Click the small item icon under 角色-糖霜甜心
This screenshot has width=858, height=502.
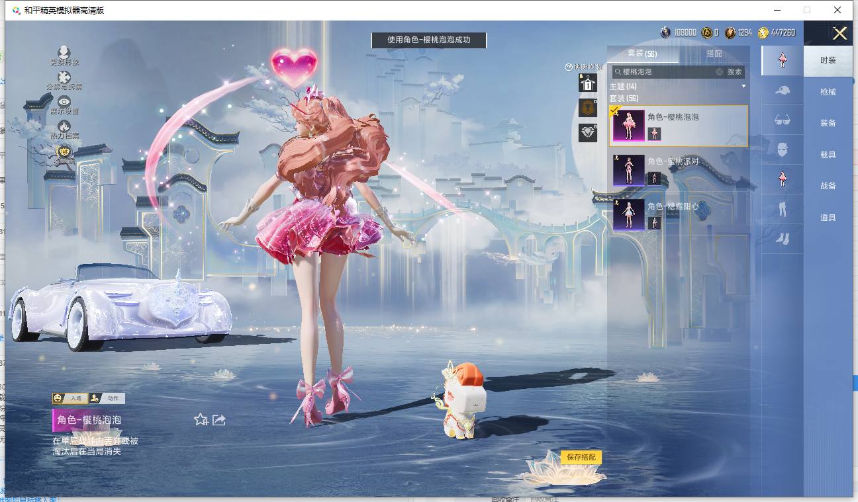point(654,223)
